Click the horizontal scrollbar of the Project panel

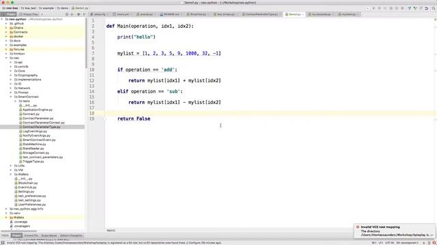18,231
